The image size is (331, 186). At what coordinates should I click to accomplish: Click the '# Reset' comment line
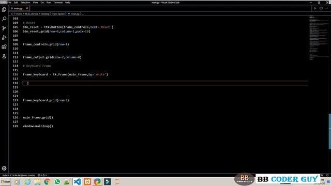[29, 23]
